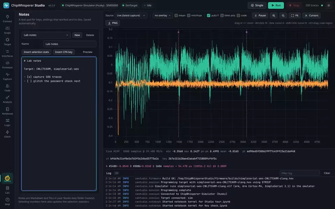Enable the mean overlay checkbox

coord(176,16)
